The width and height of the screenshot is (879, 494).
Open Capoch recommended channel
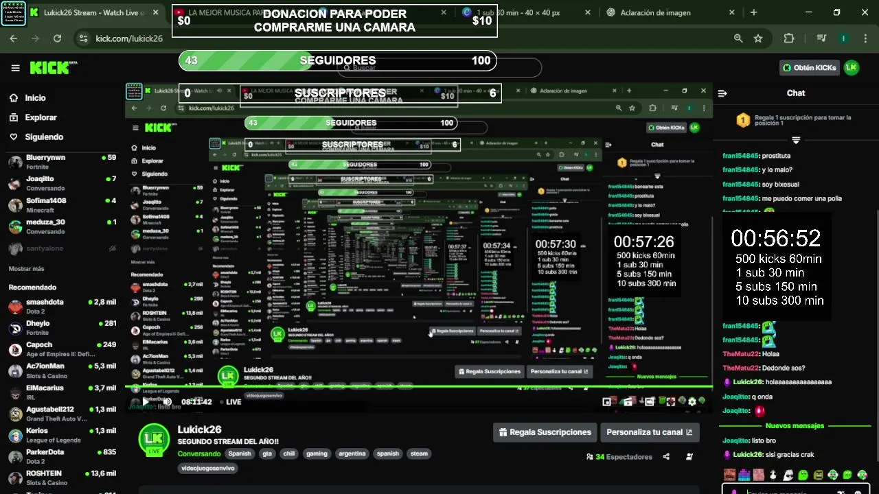point(62,349)
